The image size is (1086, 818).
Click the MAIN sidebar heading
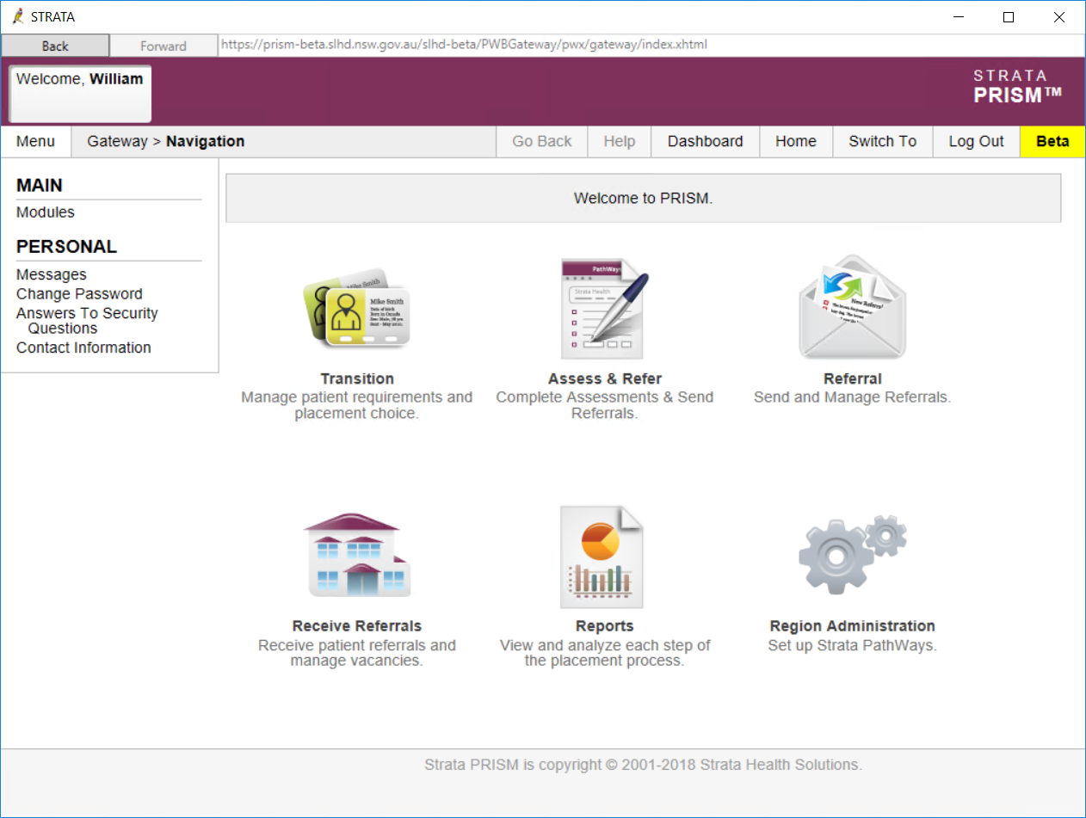tap(40, 186)
